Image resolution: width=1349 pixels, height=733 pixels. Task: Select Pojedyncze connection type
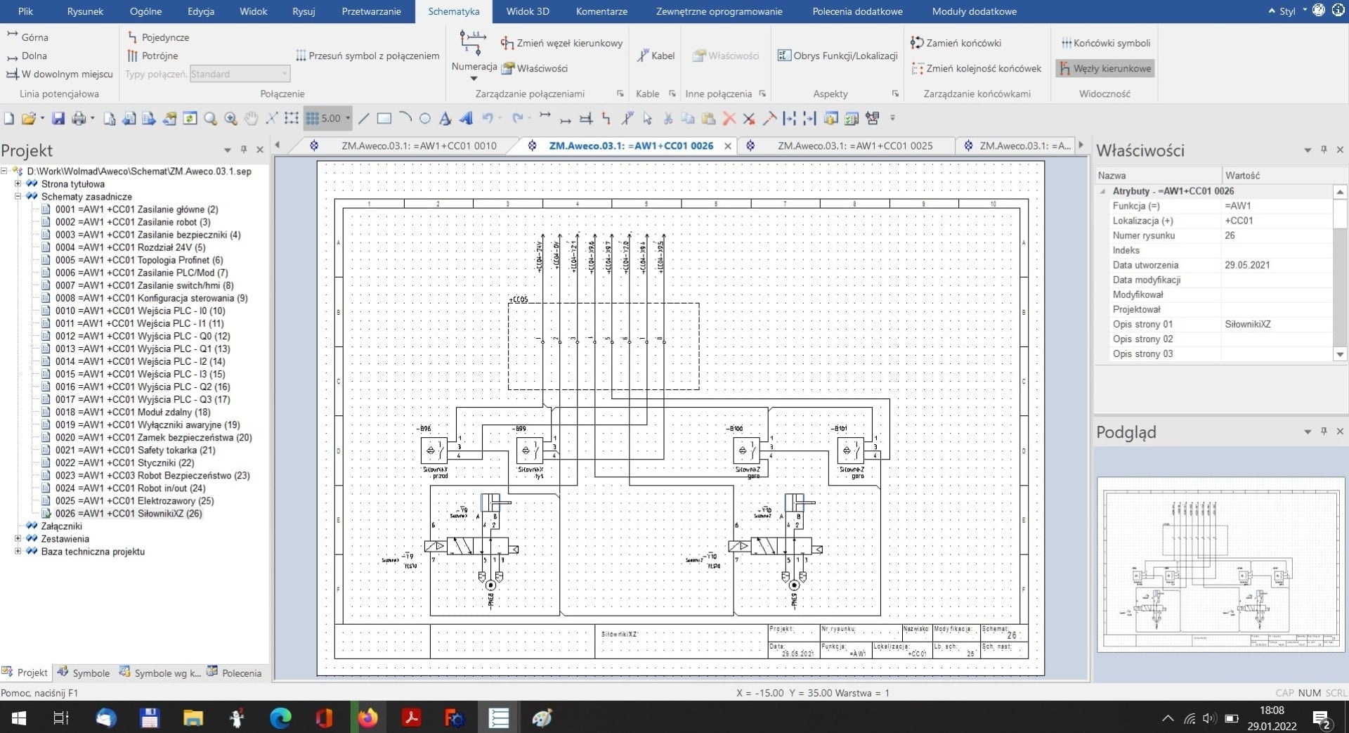(159, 37)
